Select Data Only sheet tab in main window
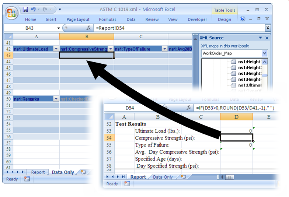Viewport: 289px width, 197px height. point(63,172)
